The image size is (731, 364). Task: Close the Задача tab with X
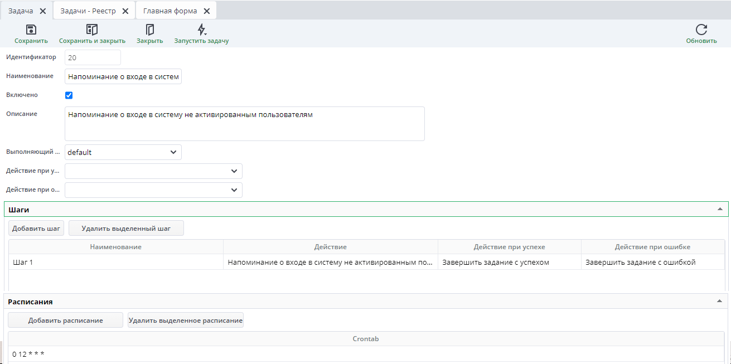43,11
